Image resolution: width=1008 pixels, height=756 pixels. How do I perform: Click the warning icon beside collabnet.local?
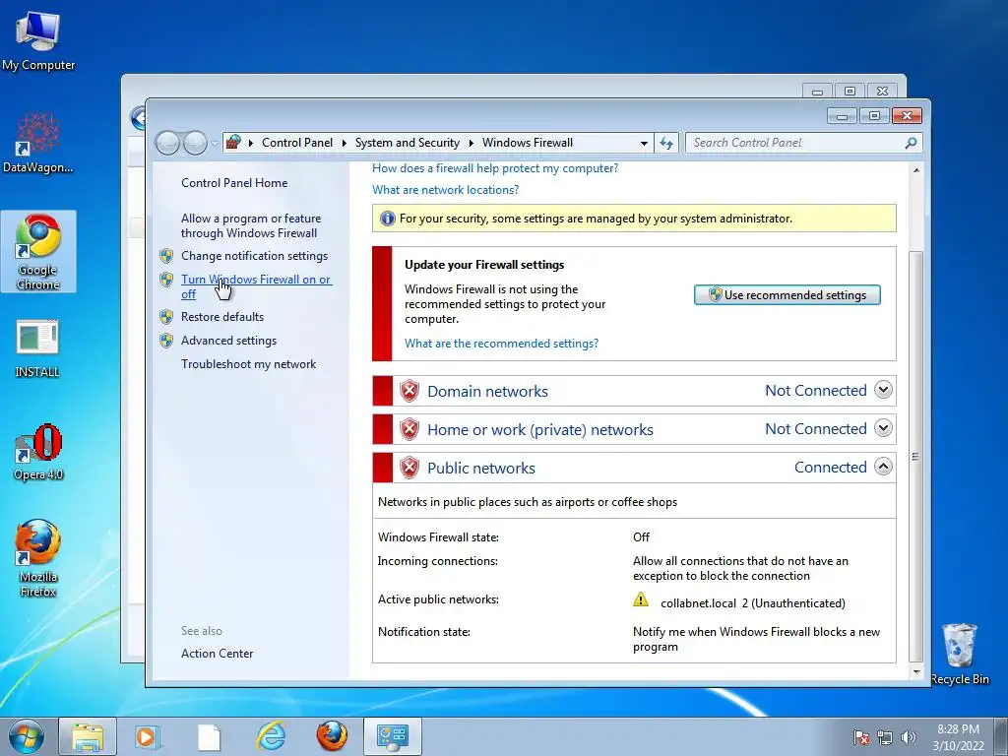coord(641,600)
